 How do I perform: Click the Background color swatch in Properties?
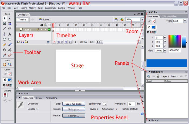coord(105,104)
